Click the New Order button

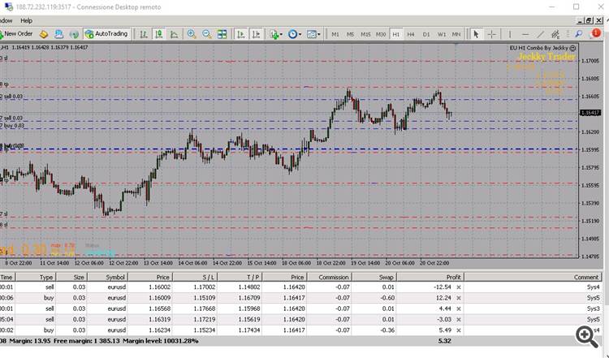pyautogui.click(x=16, y=34)
